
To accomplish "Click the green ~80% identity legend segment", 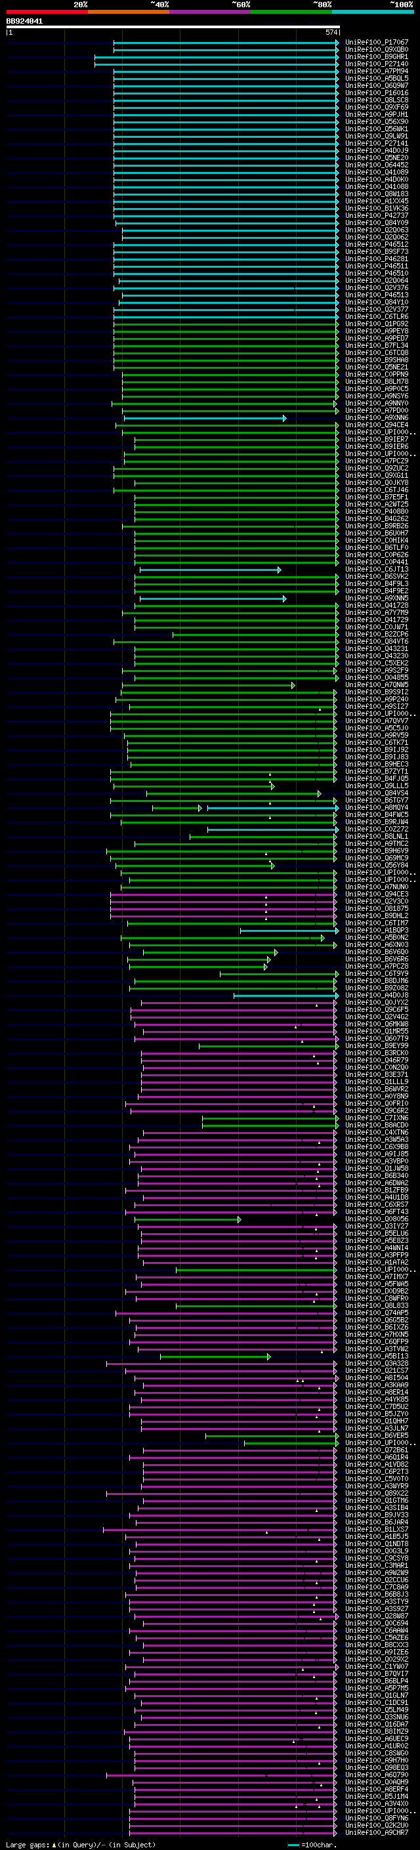I will point(291,12).
